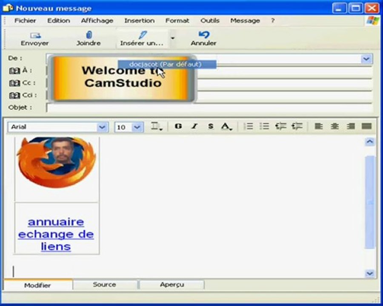Toggle underline S formatting
383x306 pixels.
211,126
